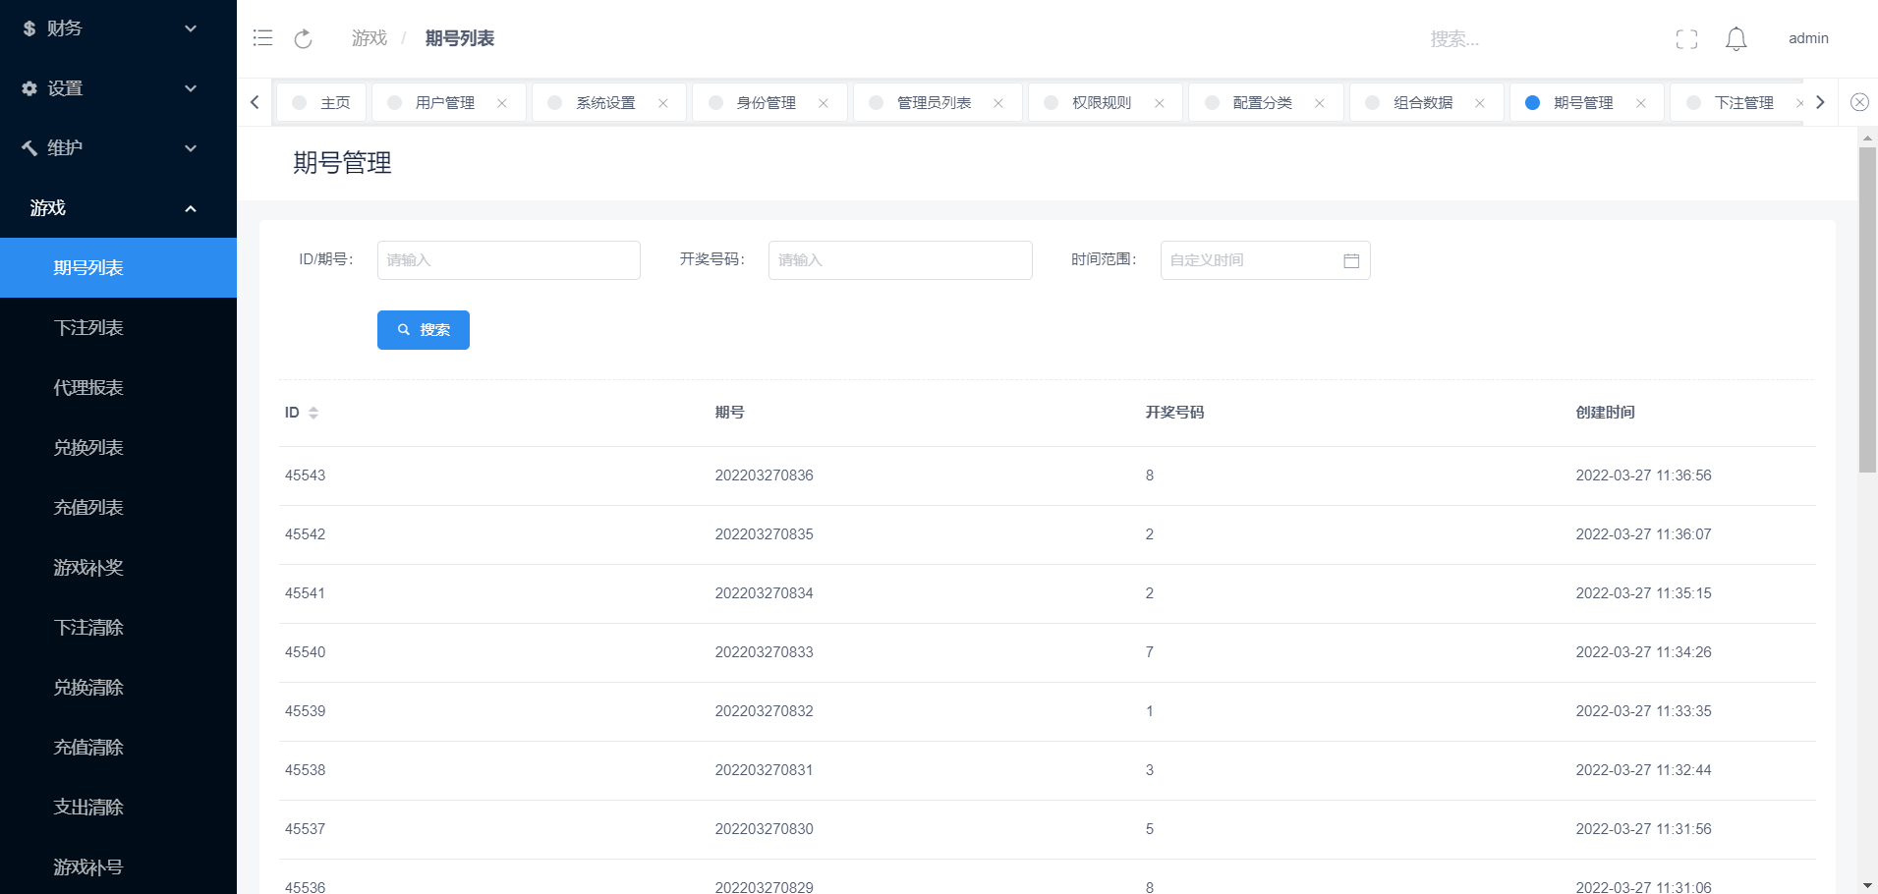This screenshot has width=1878, height=894.
Task: Expand the 设置 sidebar menu
Action: [118, 88]
